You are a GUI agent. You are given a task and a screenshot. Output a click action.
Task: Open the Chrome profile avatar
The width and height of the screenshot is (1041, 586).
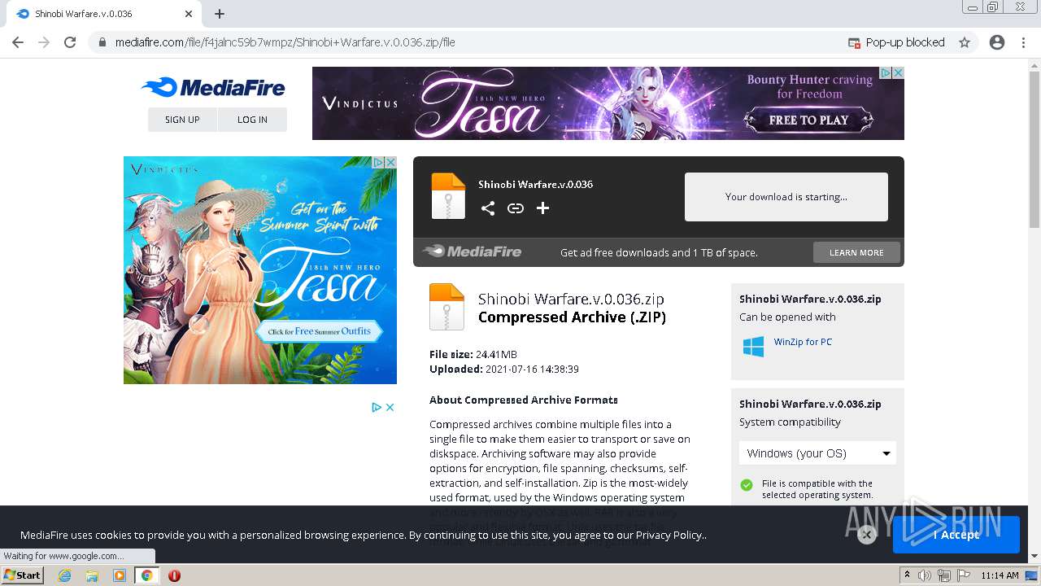click(997, 42)
